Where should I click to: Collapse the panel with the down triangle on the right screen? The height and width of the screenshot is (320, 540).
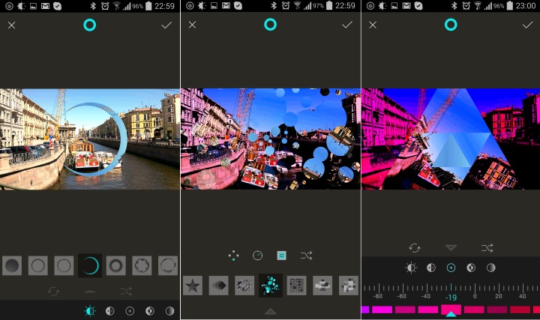coord(451,248)
